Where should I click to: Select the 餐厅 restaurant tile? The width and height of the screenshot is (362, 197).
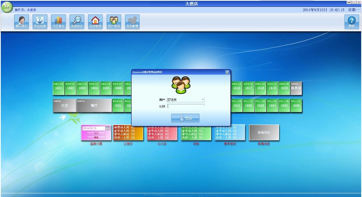(x=94, y=106)
